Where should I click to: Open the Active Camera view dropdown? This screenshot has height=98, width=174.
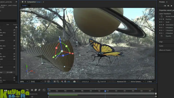tap(137, 81)
